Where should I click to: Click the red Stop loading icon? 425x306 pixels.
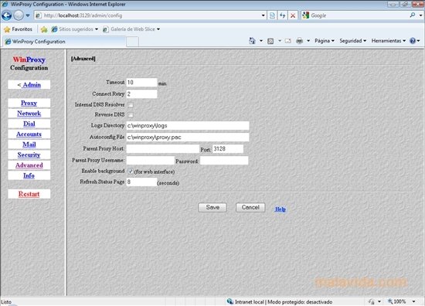(293, 15)
